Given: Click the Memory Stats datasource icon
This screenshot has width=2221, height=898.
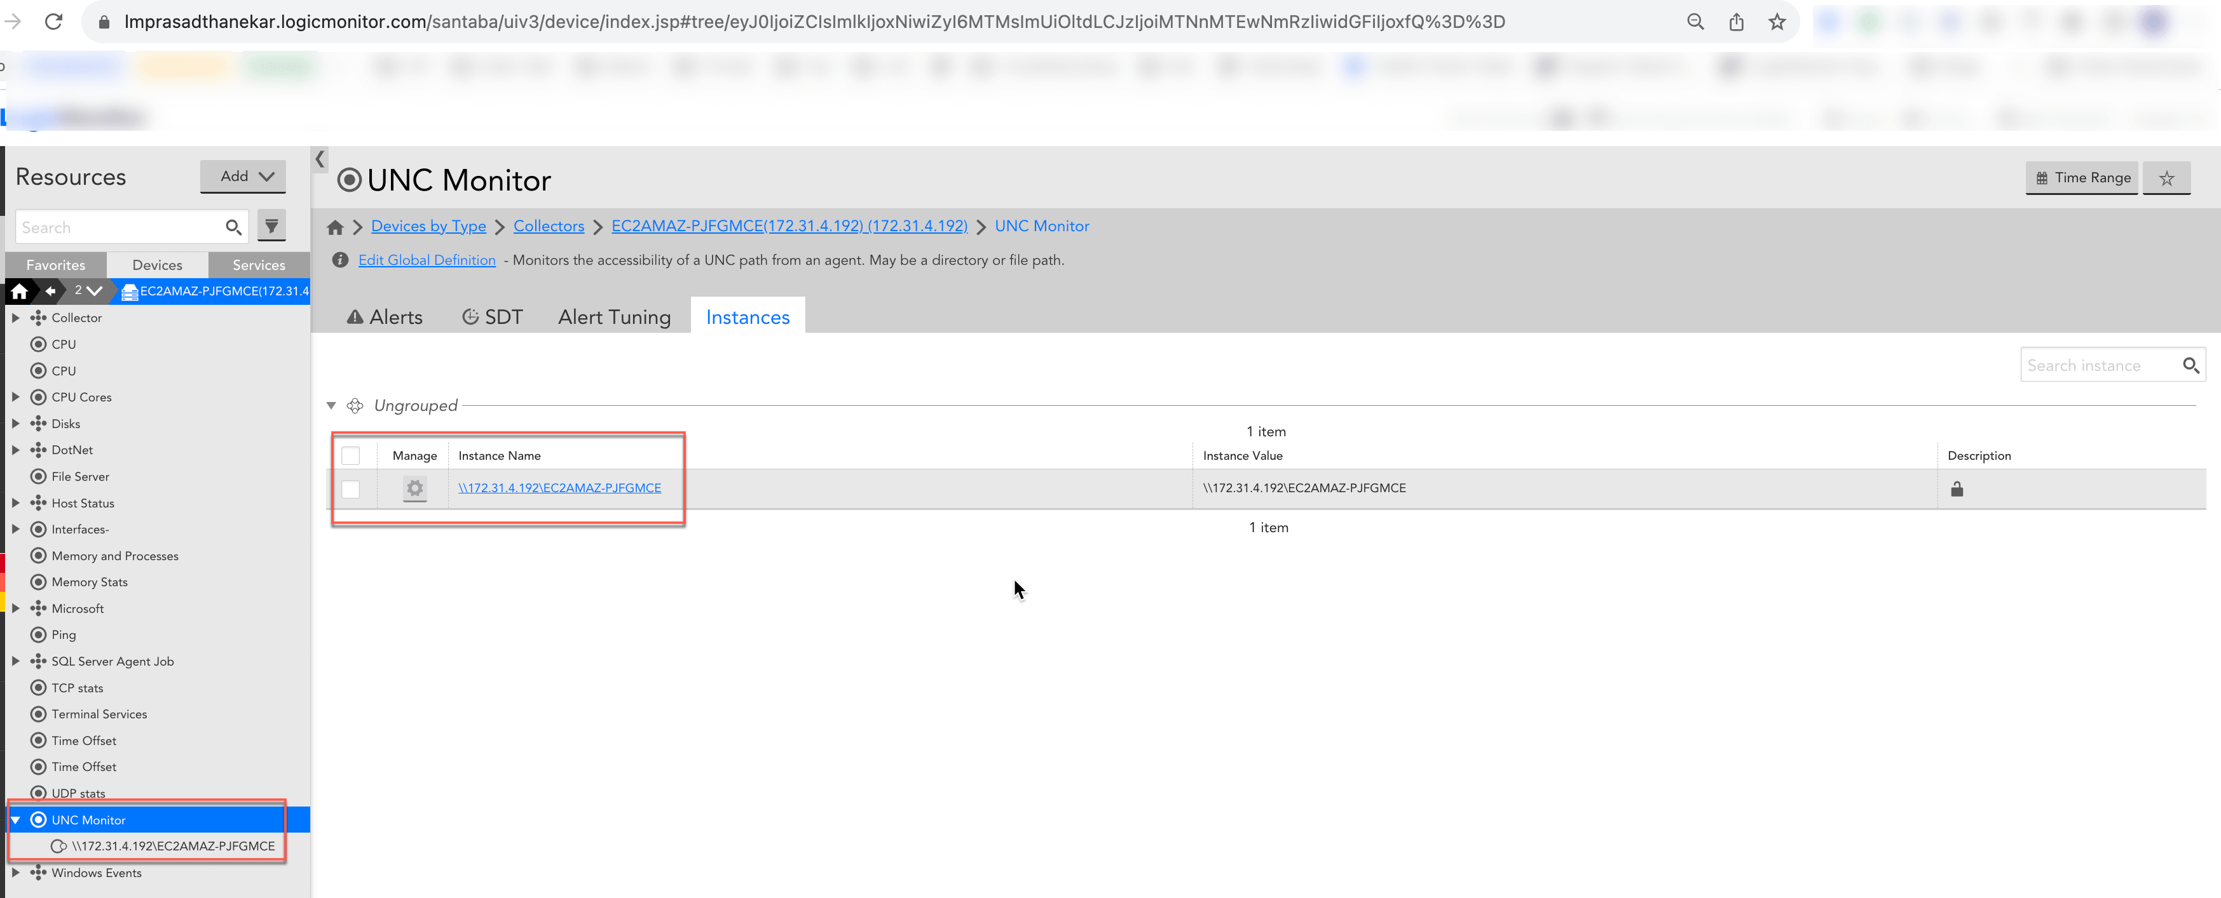Looking at the screenshot, I should 39,582.
